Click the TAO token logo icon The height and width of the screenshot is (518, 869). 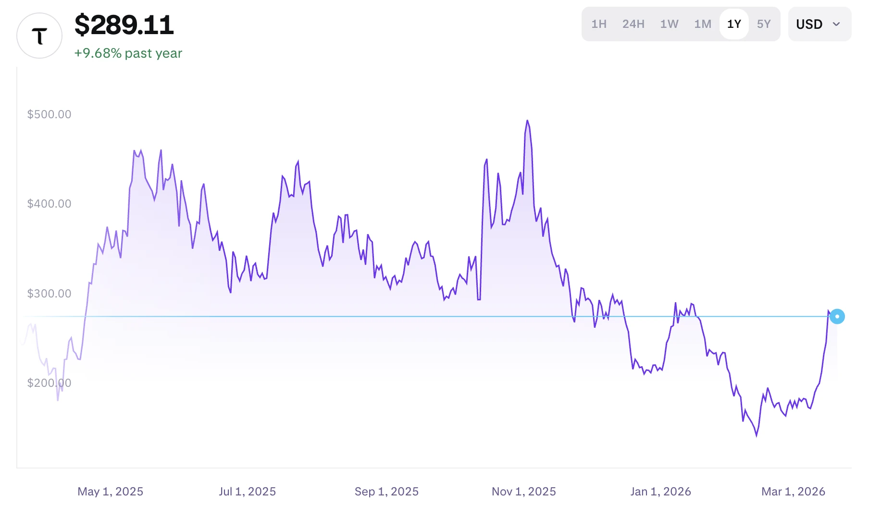click(39, 36)
